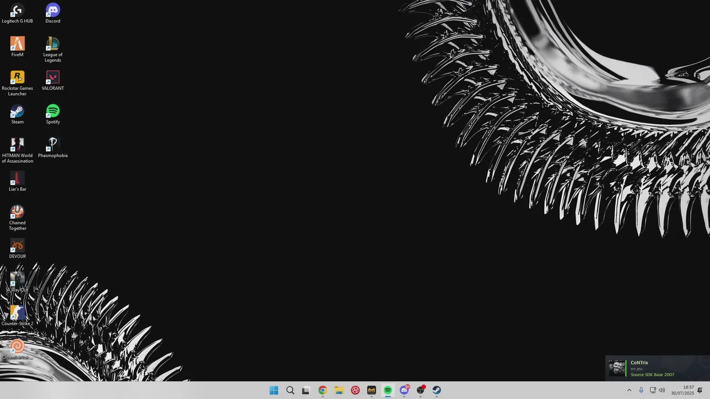
Task: Select the DEVOUR desktop shortcut
Action: tap(17, 249)
